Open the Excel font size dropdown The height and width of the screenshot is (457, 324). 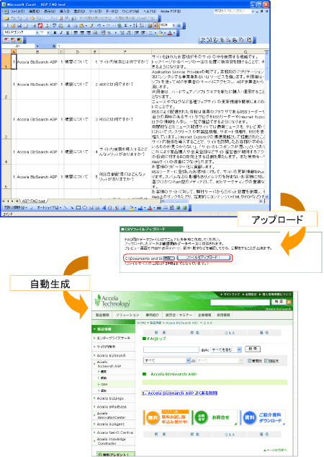click(x=48, y=32)
